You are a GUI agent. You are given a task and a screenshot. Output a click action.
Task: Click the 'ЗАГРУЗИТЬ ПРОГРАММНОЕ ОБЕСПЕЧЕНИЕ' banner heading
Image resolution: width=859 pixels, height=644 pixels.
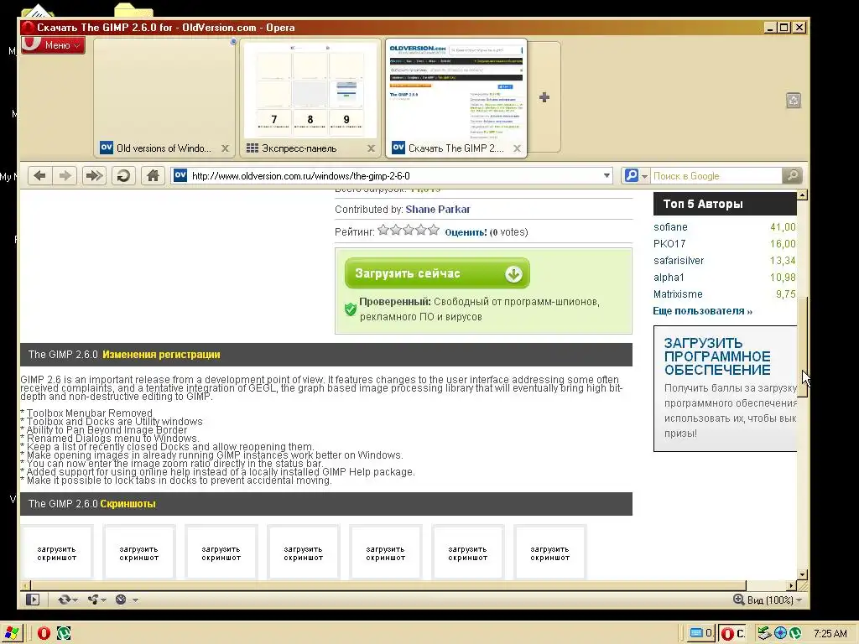[x=717, y=356]
